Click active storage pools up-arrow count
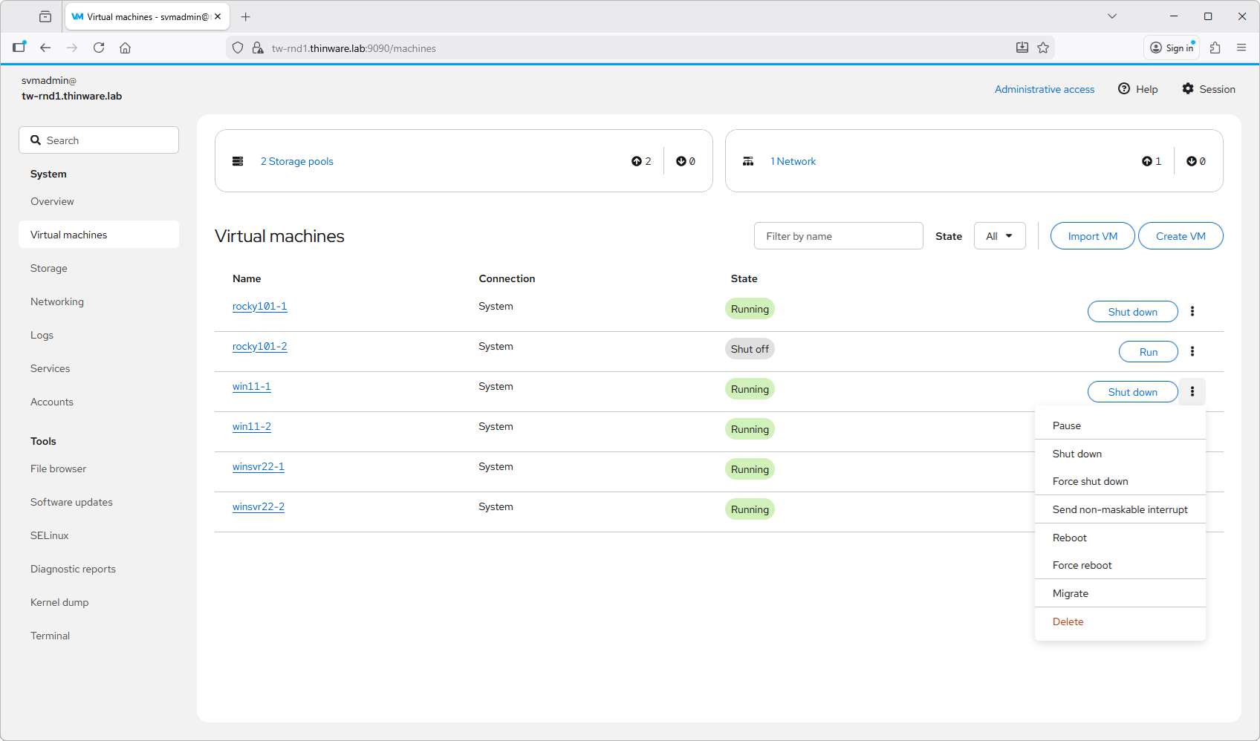 [x=641, y=161]
